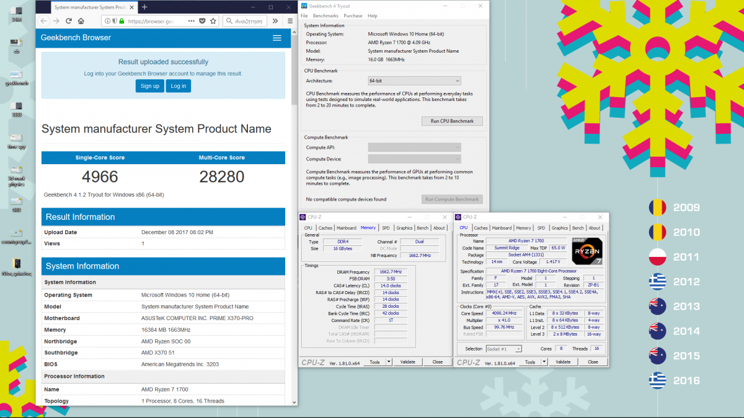Click Tools button in CPU-tab CPU-Z window
This screenshot has height=418, width=744.
point(529,362)
